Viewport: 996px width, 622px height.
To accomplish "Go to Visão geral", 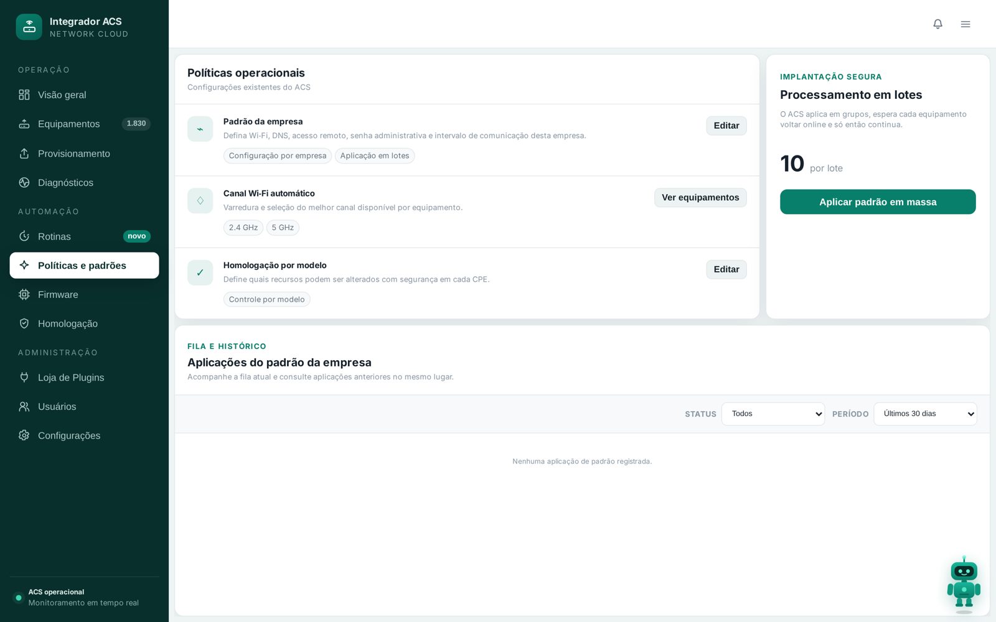I will click(x=84, y=95).
